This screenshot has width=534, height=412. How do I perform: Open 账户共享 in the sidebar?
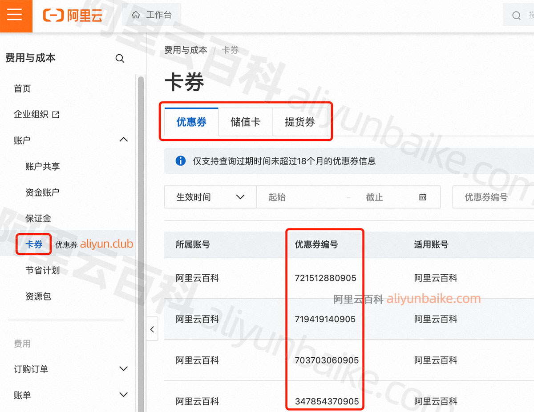(x=42, y=167)
